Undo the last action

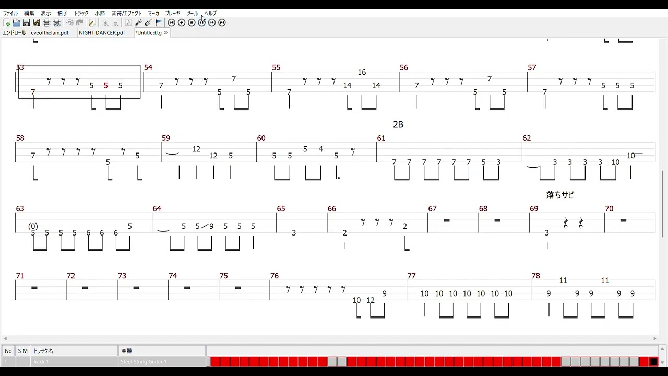[x=69, y=23]
